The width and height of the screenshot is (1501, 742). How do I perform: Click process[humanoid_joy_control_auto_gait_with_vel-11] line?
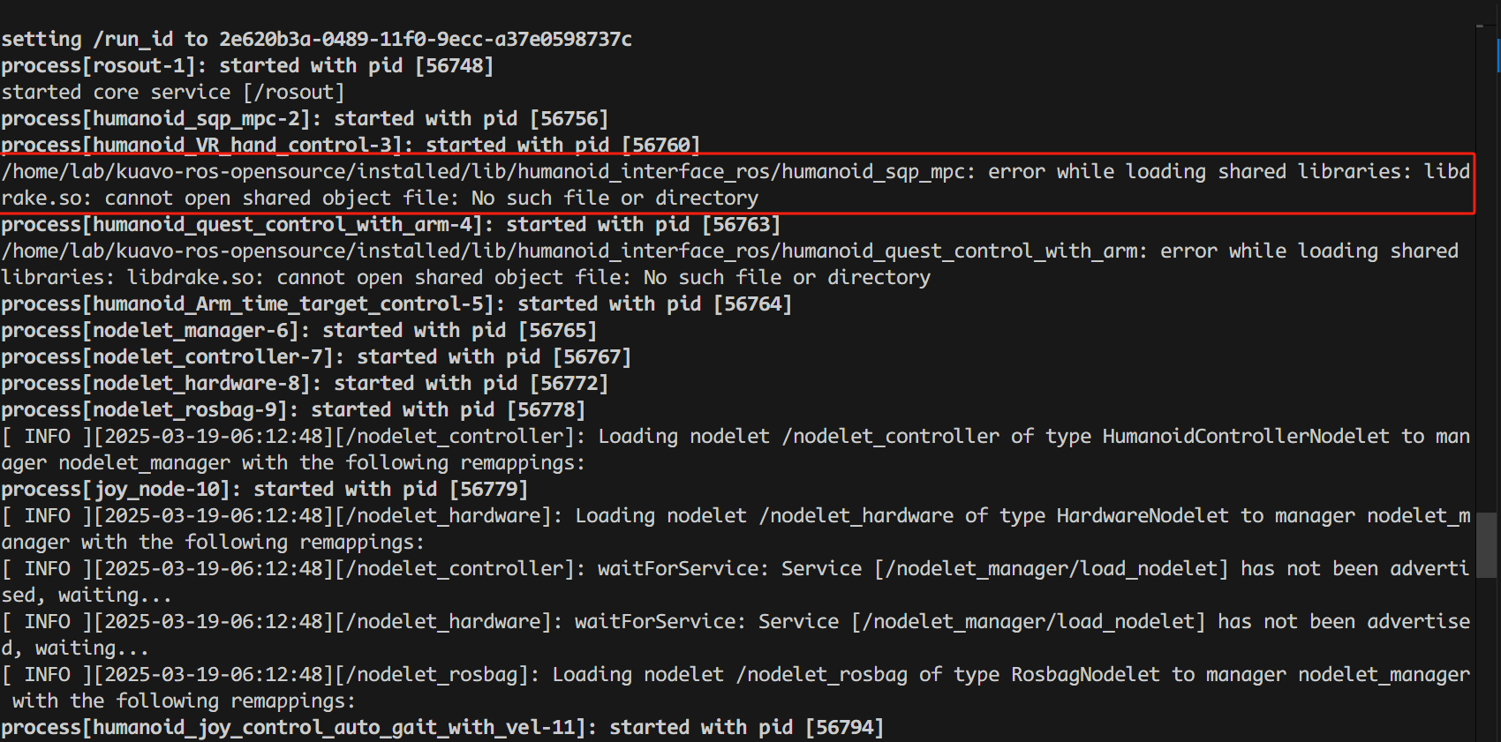(441, 727)
